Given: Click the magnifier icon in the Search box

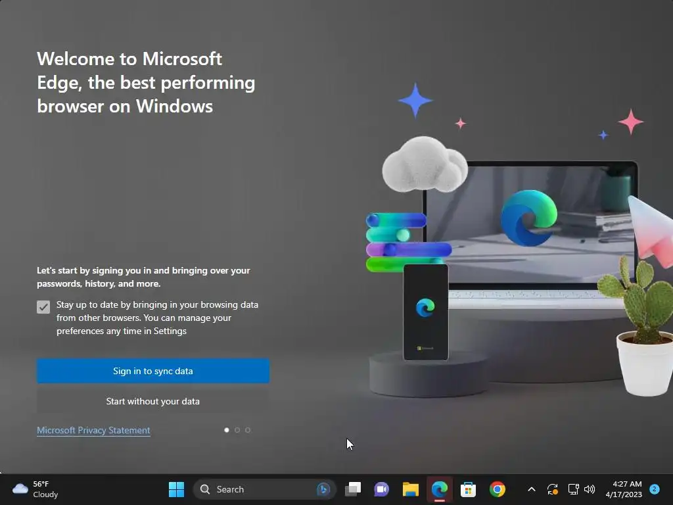Looking at the screenshot, I should [x=205, y=489].
